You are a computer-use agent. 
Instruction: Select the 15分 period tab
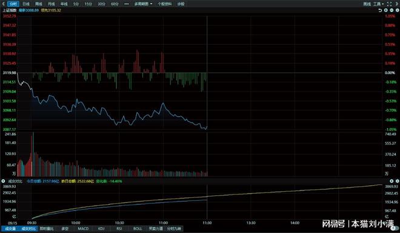[x=88, y=4]
